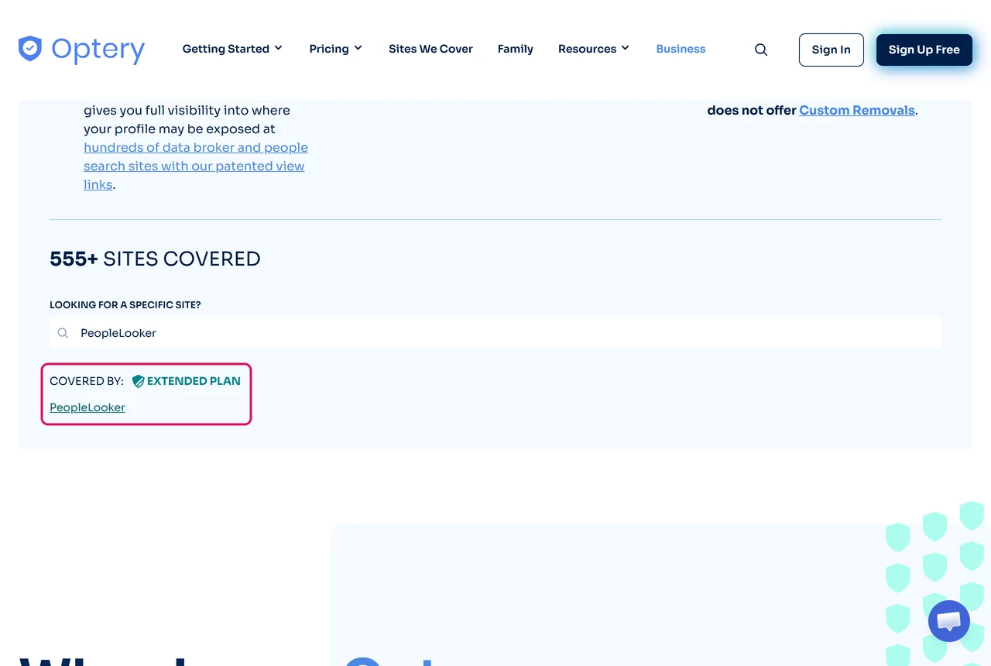Click the Optery wordmark
991x666 pixels.
click(x=98, y=50)
